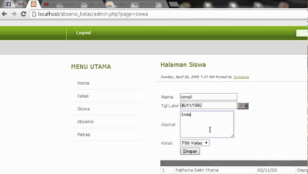The image size is (308, 174).
Task: Click the Halaman Siswa heading
Action: 183,65
